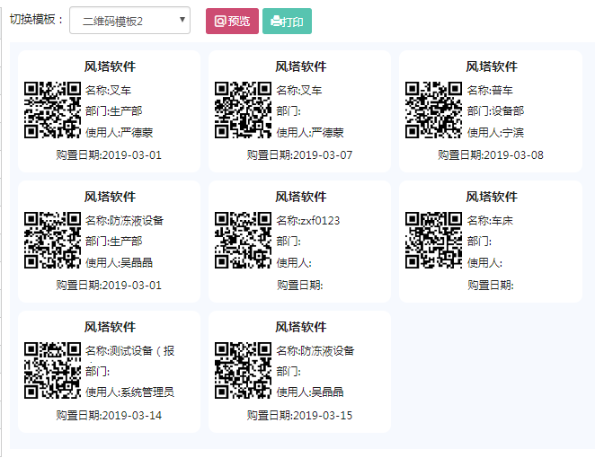Select 购置日期:2019-03-14 text

pos(109,416)
